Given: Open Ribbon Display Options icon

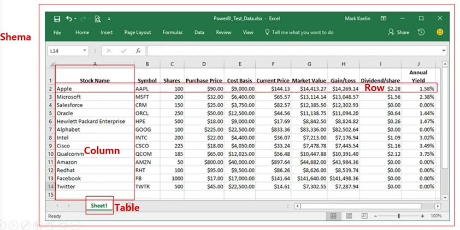Looking at the screenshot, I should tap(383, 19).
